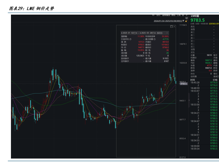Image resolution: width=219 pixels, height=162 pixels.
Task: Click the lock icon beside the date range
Action: 186,21
